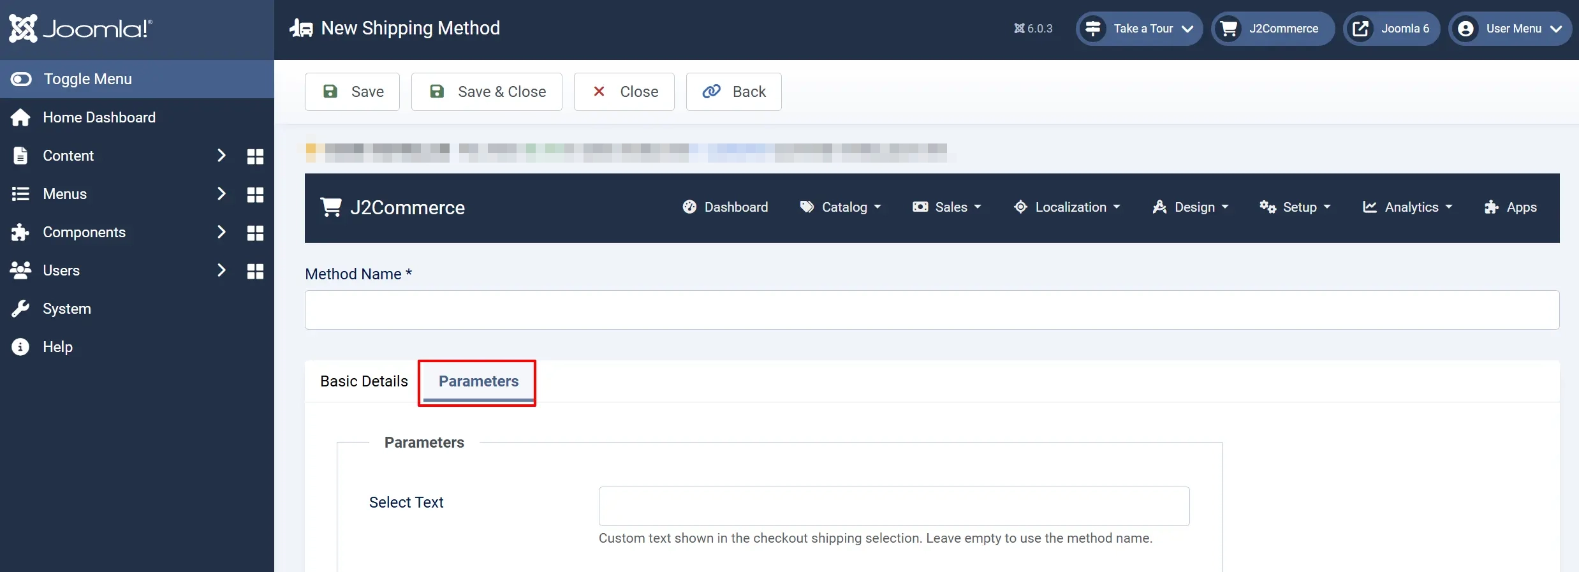Click the Back button
Viewport: 1579px width, 572px height.
(x=734, y=92)
